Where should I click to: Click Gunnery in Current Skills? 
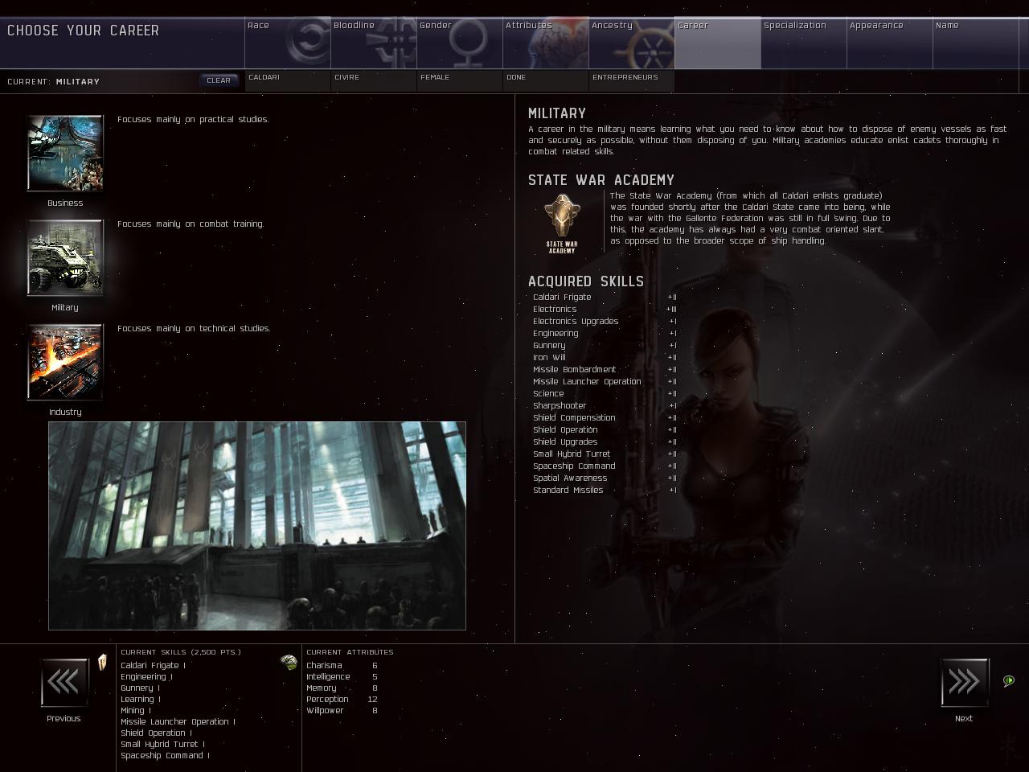click(x=140, y=688)
